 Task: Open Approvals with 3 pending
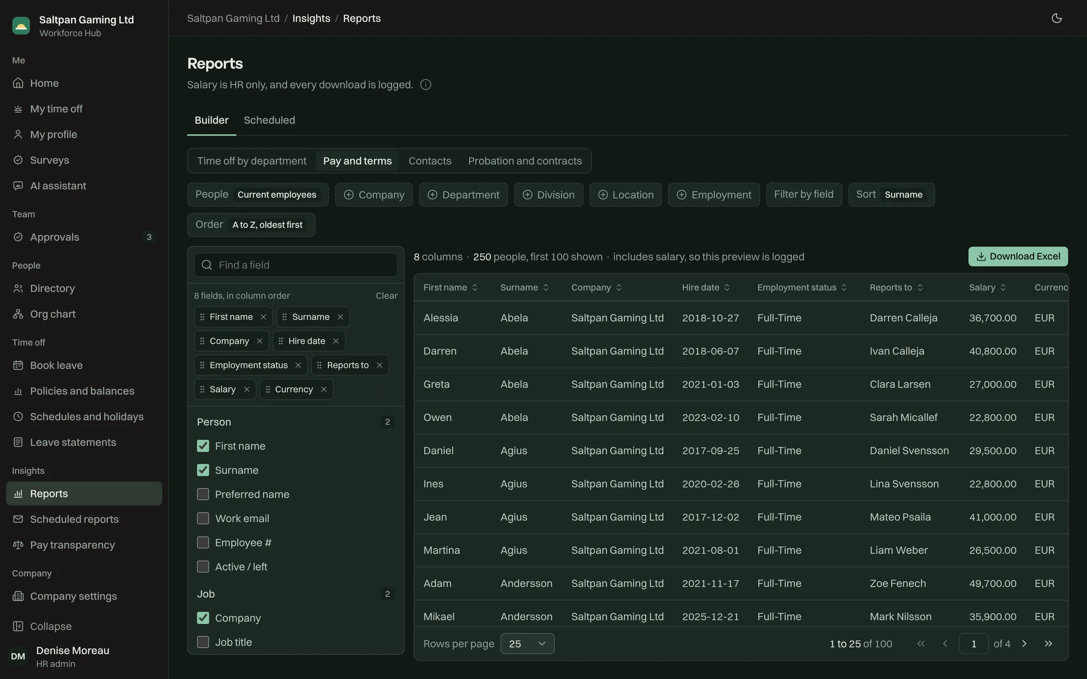tap(84, 237)
